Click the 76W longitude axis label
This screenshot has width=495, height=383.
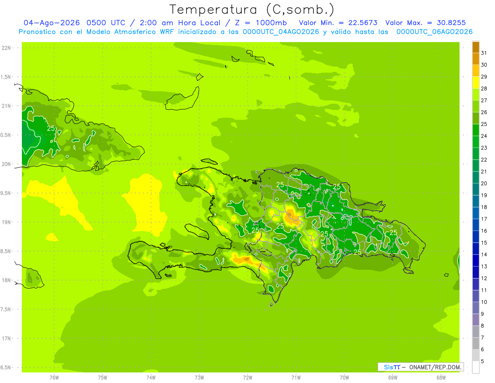tap(54, 377)
